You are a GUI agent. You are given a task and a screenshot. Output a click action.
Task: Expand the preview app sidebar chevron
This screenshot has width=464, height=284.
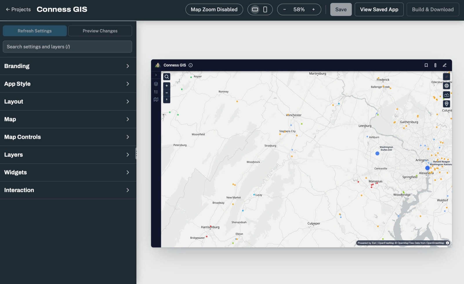tap(156, 75)
